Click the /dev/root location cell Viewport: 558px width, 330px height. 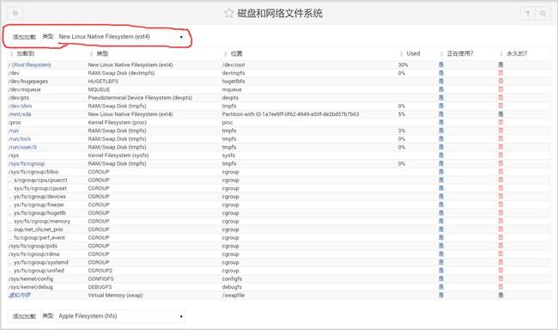(x=234, y=64)
